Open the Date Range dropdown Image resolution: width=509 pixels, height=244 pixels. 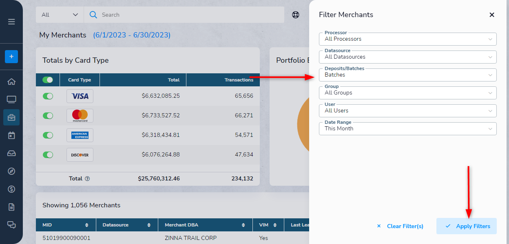pos(407,129)
